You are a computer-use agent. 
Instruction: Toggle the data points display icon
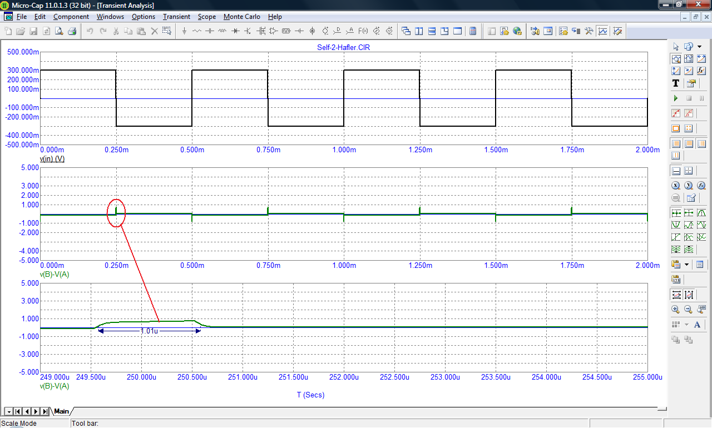pos(676,113)
